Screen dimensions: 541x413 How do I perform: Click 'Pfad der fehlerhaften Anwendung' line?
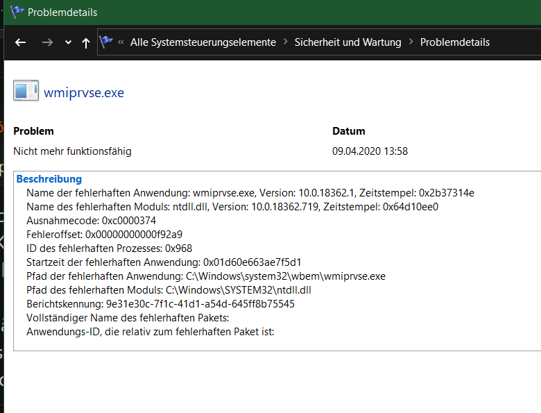(x=206, y=276)
